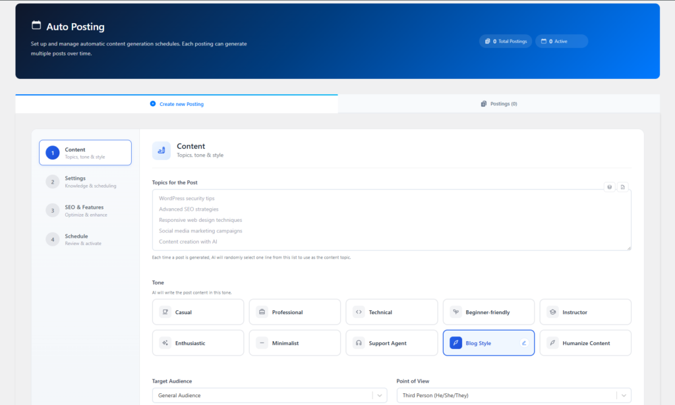The image size is (675, 405).
Task: Click the document import icon above topics area
Action: pos(622,186)
